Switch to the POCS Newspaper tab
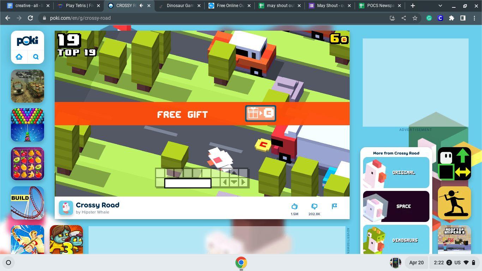 379,6
